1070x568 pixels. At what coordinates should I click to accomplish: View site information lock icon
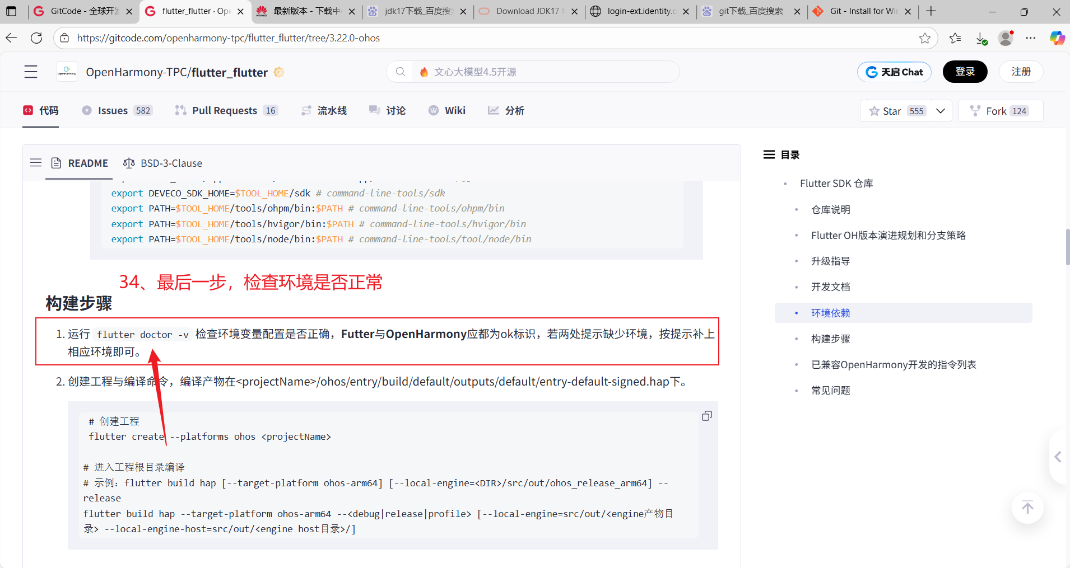pos(64,38)
